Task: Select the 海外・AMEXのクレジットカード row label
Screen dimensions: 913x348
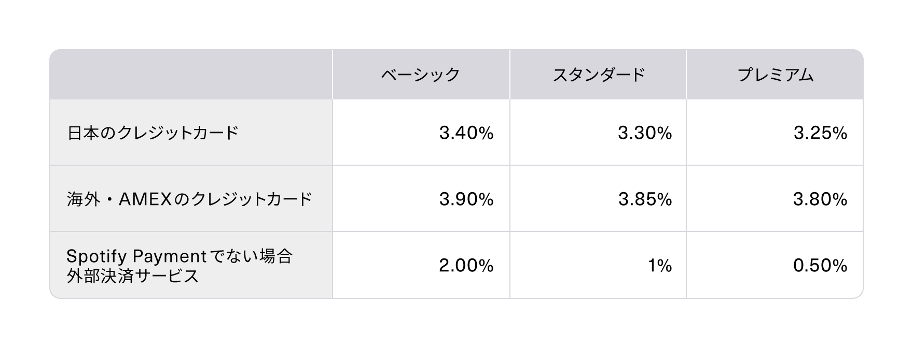Action: tap(189, 199)
